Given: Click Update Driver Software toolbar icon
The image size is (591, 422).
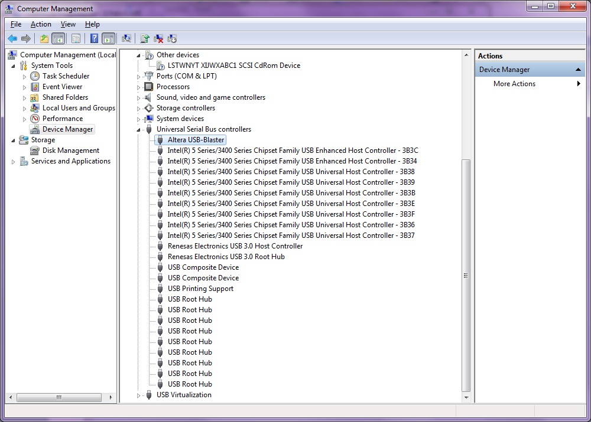Looking at the screenshot, I should [145, 39].
